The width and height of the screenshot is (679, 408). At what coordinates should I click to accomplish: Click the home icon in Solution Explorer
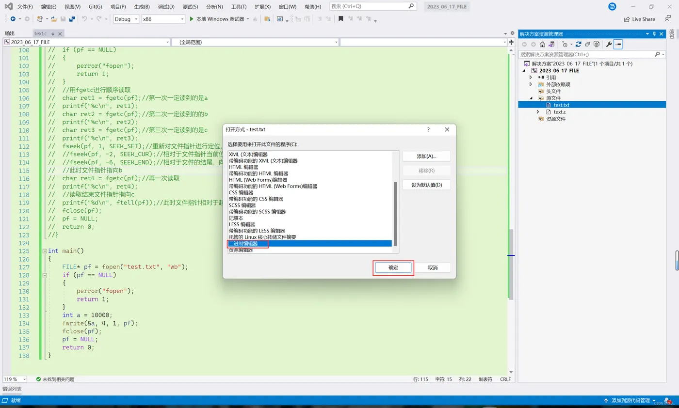coord(542,44)
